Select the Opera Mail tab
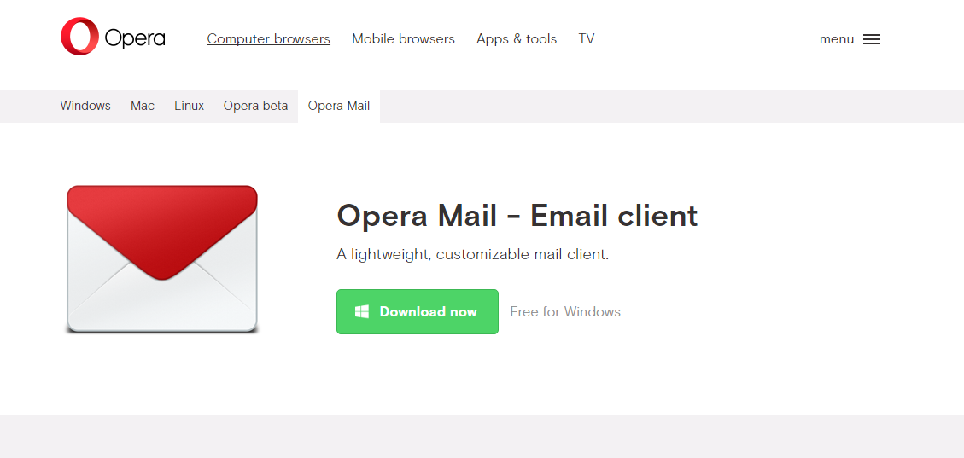This screenshot has width=964, height=458. (339, 106)
